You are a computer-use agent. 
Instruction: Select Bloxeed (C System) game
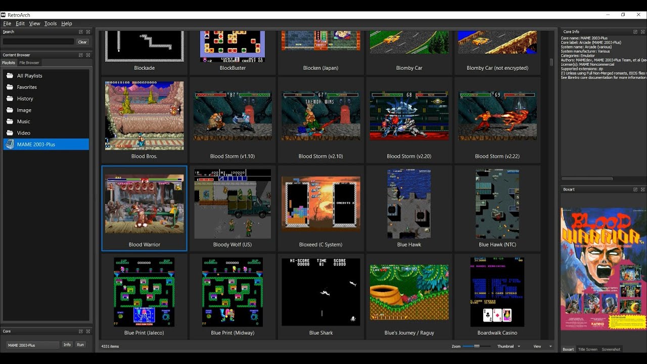click(x=321, y=208)
